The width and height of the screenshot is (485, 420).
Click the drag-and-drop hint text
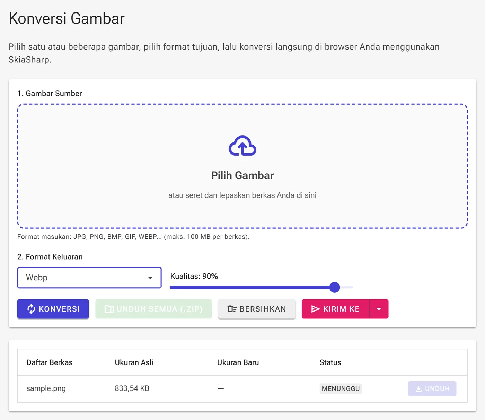[x=242, y=195]
